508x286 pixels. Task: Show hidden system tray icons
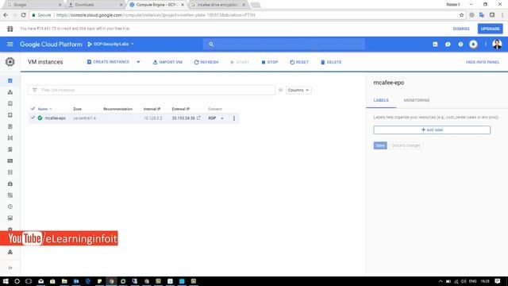(x=441, y=281)
